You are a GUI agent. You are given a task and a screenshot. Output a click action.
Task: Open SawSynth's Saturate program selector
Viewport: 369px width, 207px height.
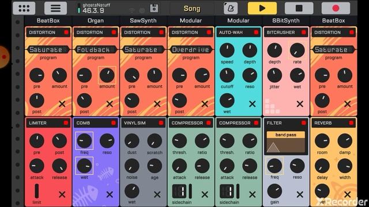click(x=143, y=49)
